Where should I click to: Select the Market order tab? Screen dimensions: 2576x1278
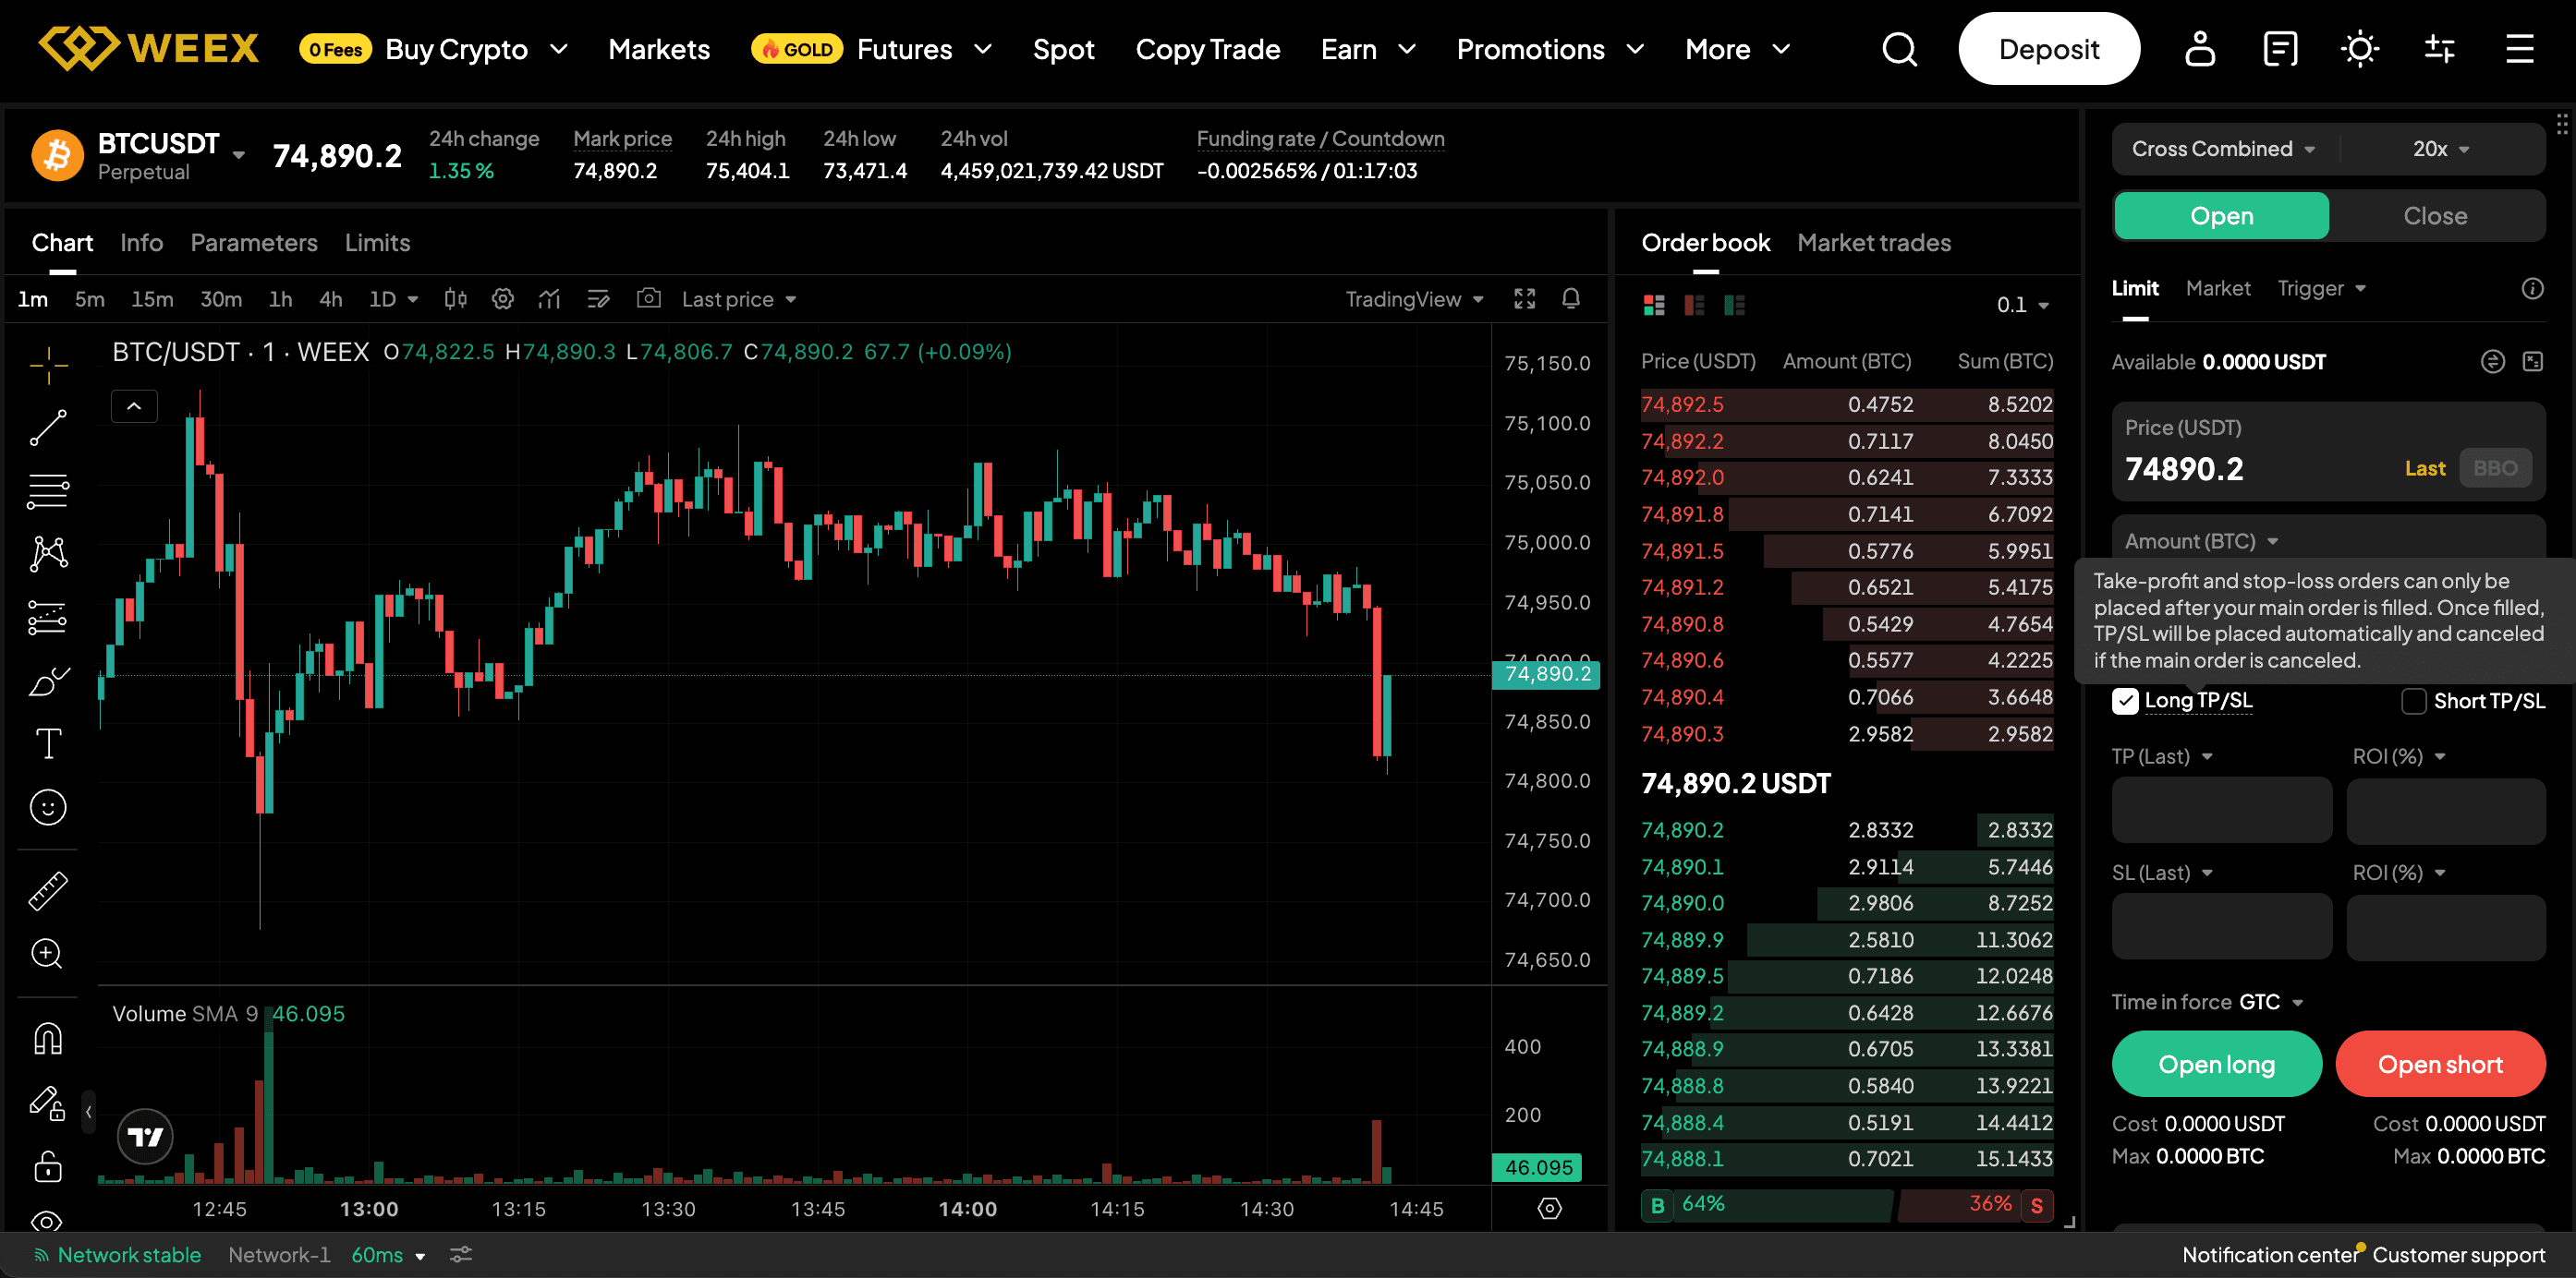[2217, 289]
